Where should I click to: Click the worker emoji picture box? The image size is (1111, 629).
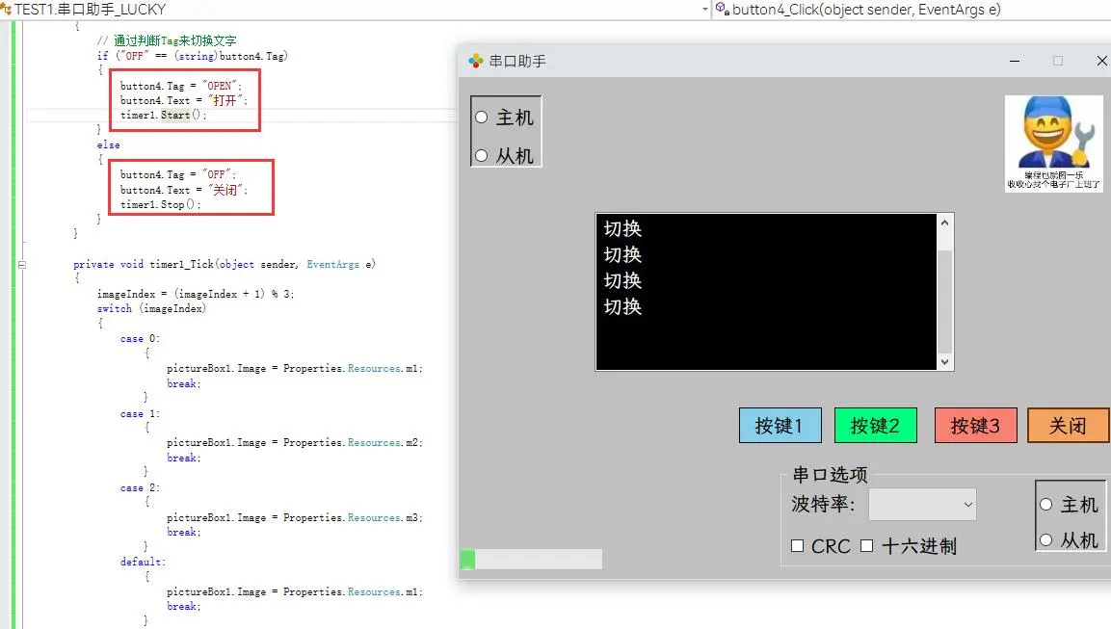(x=1053, y=143)
